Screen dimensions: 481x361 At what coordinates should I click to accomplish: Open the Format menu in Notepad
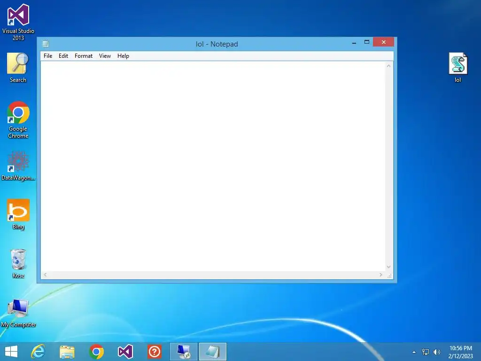pyautogui.click(x=84, y=56)
